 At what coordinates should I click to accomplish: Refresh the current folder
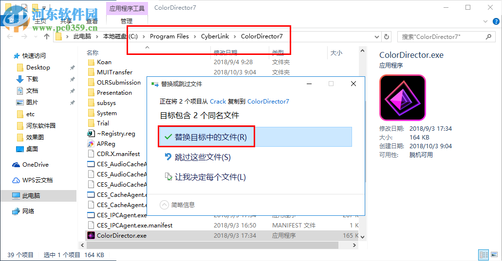pos(387,37)
